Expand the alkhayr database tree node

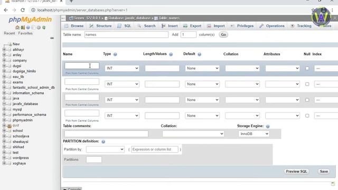tap(4, 50)
